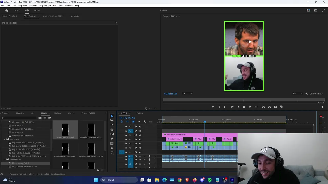Switch to the Libraries tab
Viewport: 328px width, 184px height.
point(20,113)
